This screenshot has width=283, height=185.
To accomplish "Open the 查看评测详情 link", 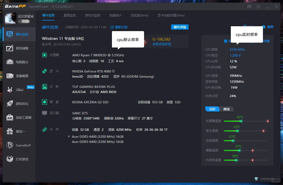I will [162, 44].
